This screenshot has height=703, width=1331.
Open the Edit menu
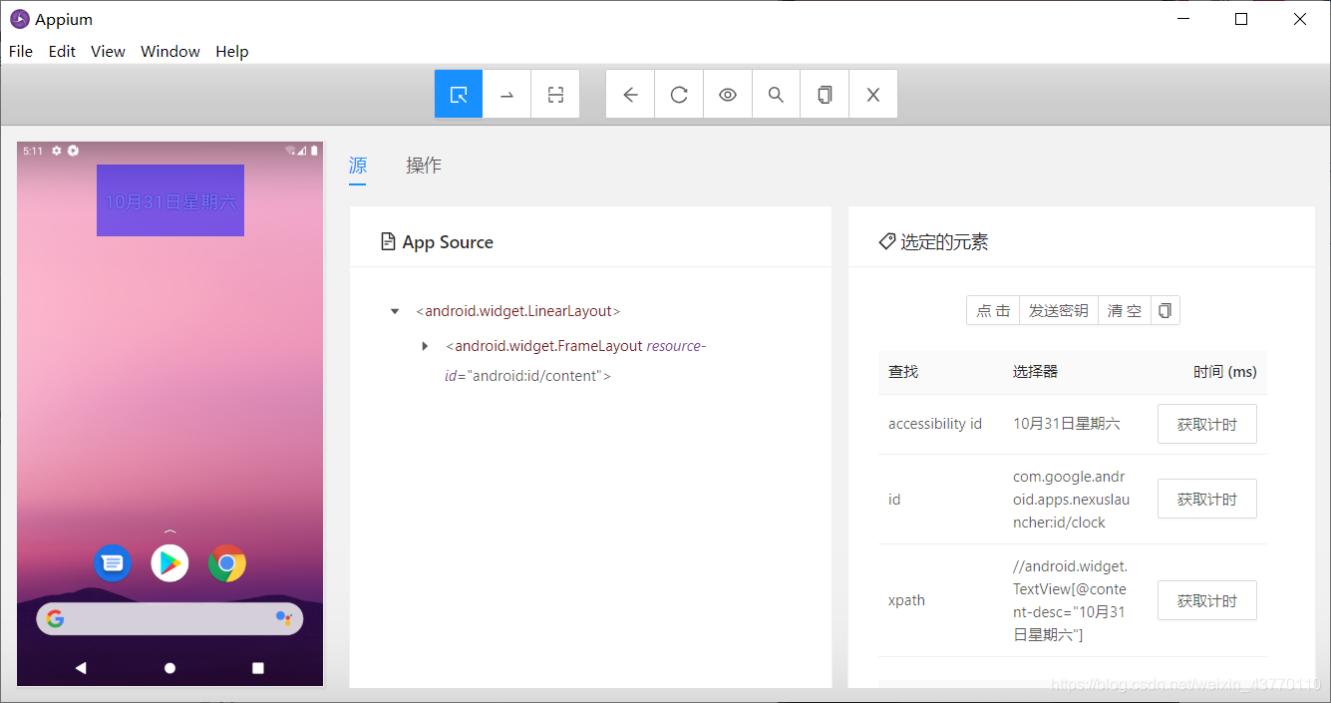pyautogui.click(x=62, y=51)
